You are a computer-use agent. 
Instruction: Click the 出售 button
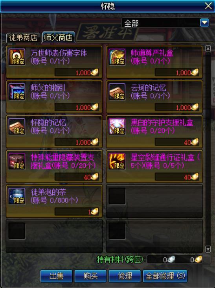click(56, 276)
